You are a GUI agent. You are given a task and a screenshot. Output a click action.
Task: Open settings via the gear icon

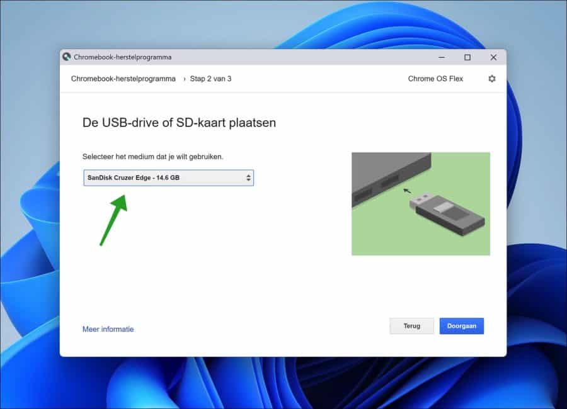[x=492, y=79]
